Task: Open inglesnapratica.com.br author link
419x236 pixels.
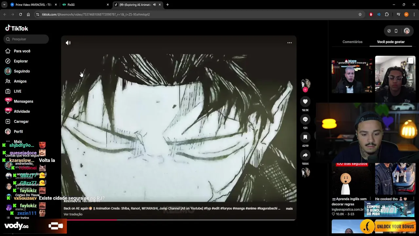Action: (x=347, y=209)
